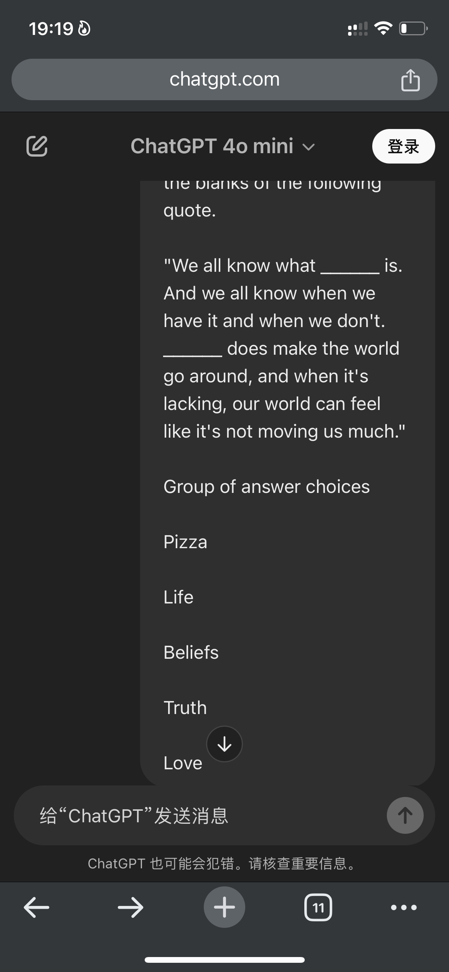The width and height of the screenshot is (449, 972).
Task: Select the answer choice Truth
Action: coord(185,708)
